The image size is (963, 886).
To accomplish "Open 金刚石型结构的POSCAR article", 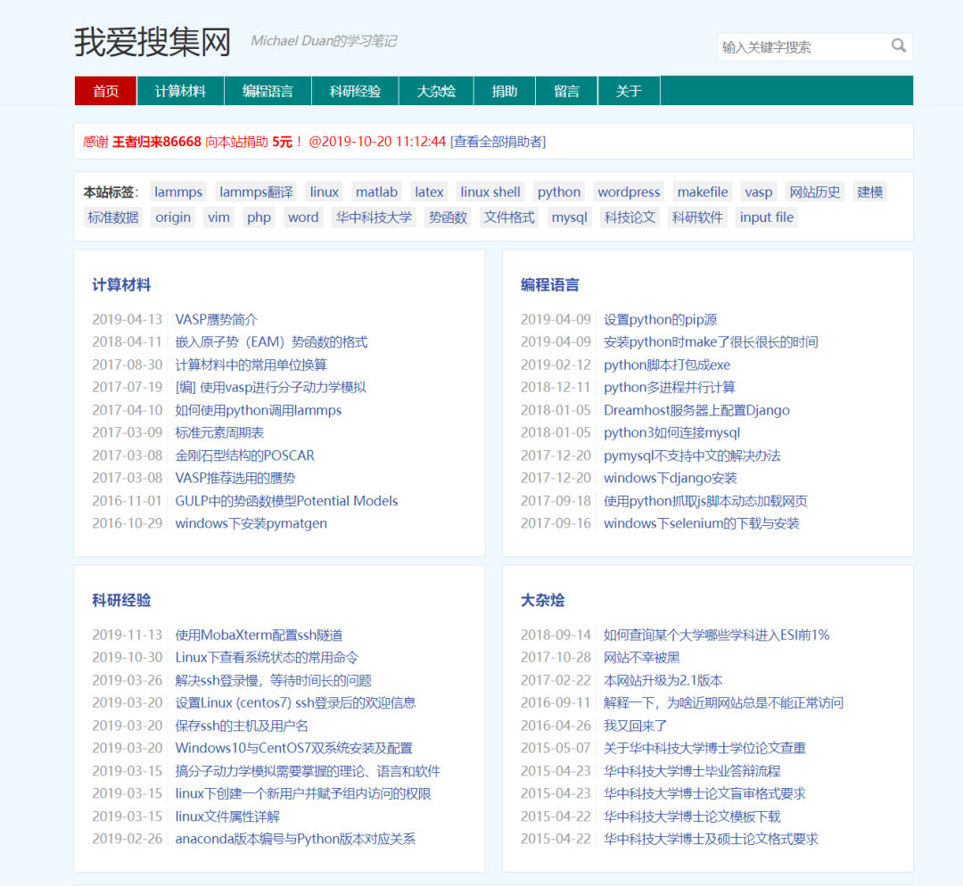I will click(x=244, y=455).
